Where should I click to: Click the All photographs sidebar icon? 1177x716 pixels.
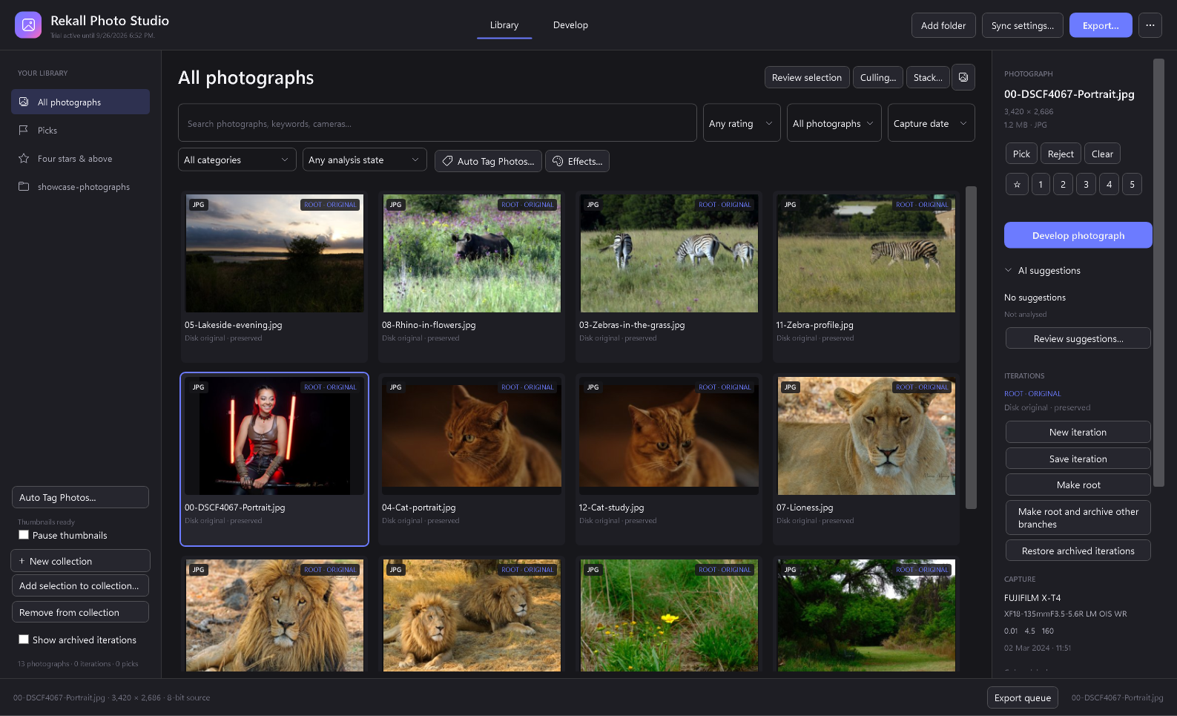[24, 102]
